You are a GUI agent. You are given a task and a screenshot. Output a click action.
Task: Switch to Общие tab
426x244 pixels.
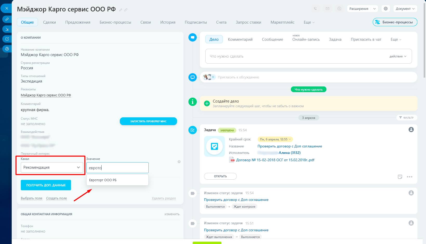click(27, 22)
